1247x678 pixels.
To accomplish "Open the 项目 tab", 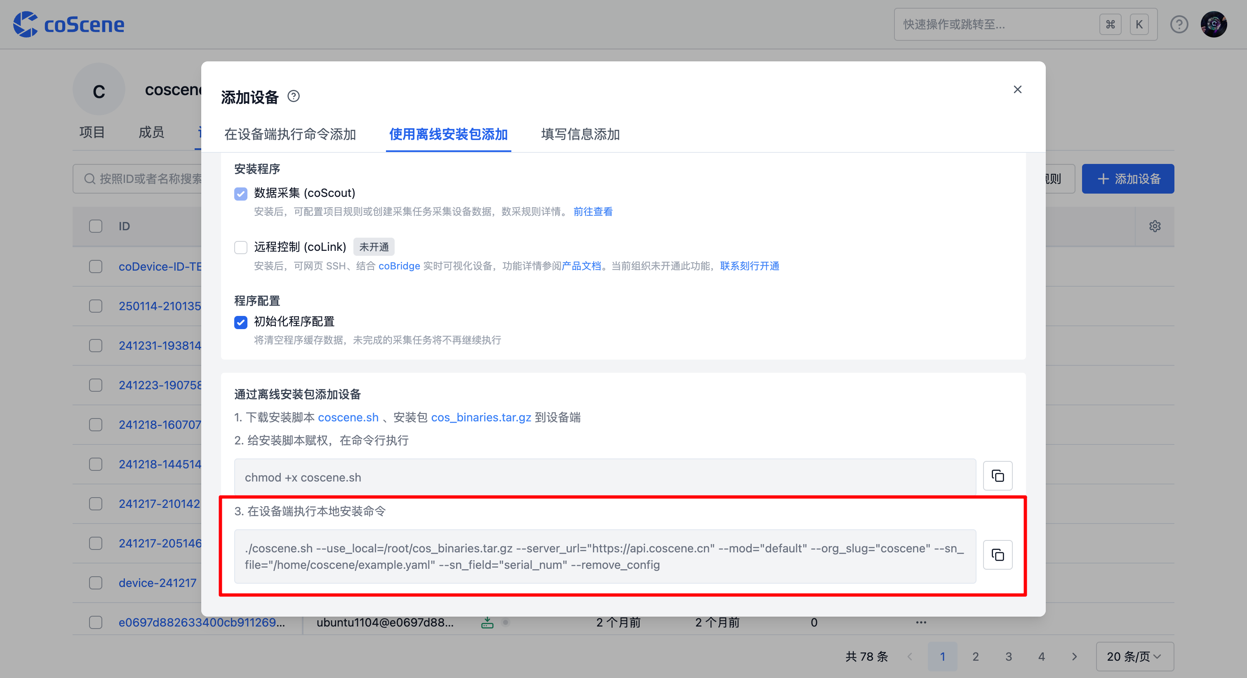I will point(92,132).
